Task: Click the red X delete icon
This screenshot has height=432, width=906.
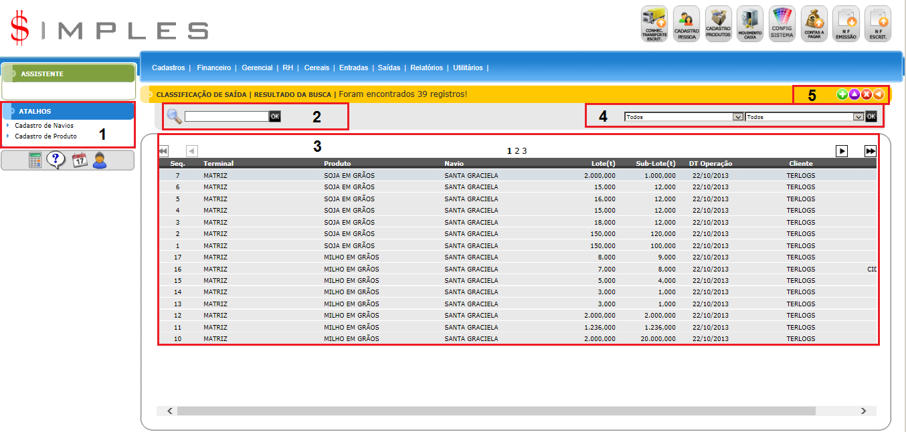Action: pyautogui.click(x=867, y=95)
